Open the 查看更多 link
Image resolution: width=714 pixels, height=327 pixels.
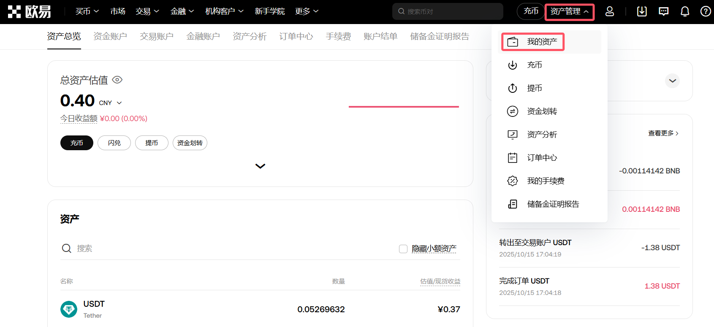(x=663, y=133)
